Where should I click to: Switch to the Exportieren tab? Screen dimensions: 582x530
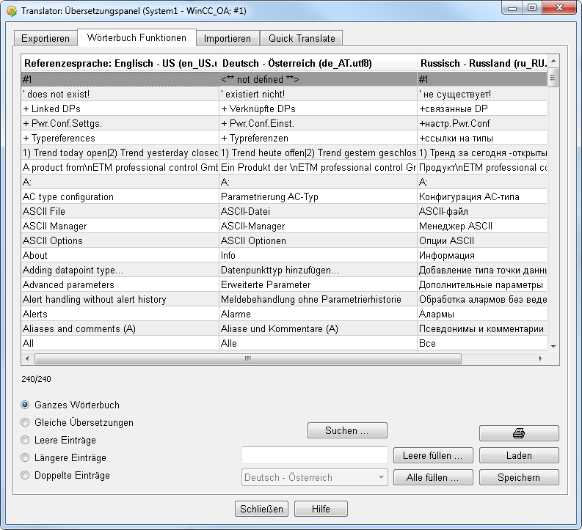click(x=46, y=38)
